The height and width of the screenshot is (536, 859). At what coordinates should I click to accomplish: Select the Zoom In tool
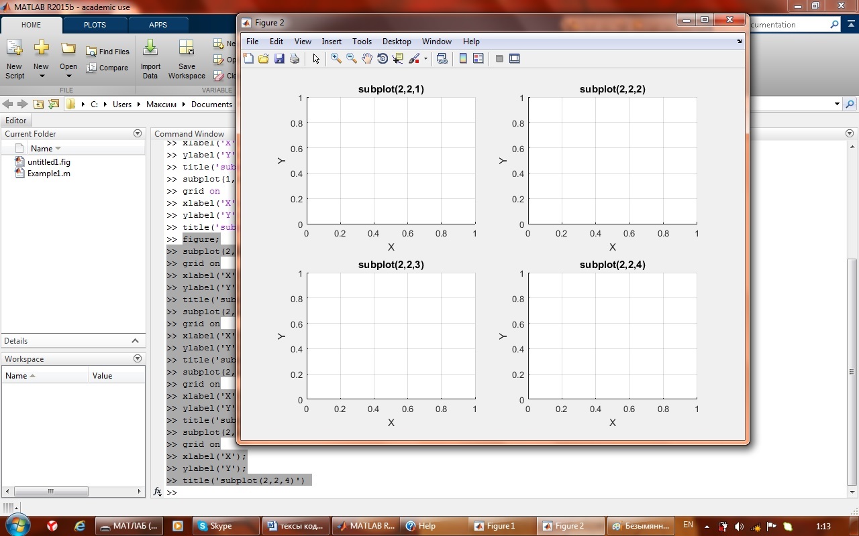pos(336,59)
